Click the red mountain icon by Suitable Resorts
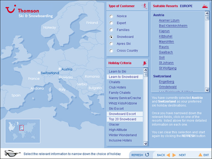Image resolution: width=212 pixels, height=159 pixels. pyautogui.click(x=205, y=6)
